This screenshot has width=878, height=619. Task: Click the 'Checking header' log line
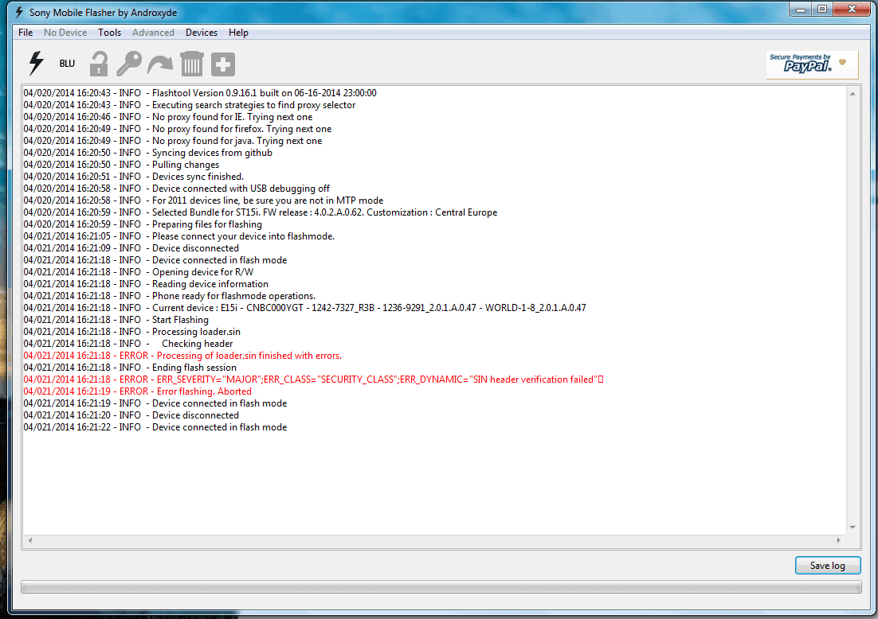(x=128, y=344)
